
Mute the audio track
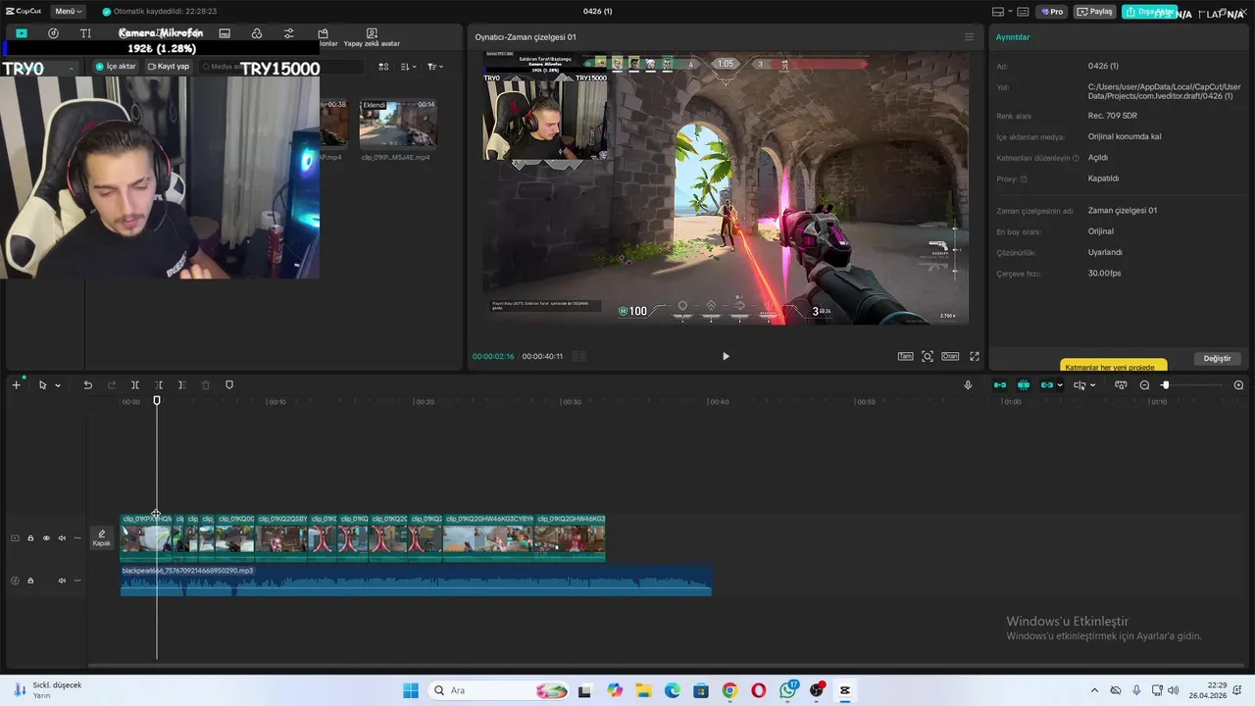click(x=62, y=580)
